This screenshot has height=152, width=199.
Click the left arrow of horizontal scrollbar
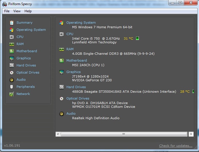pos(58,134)
